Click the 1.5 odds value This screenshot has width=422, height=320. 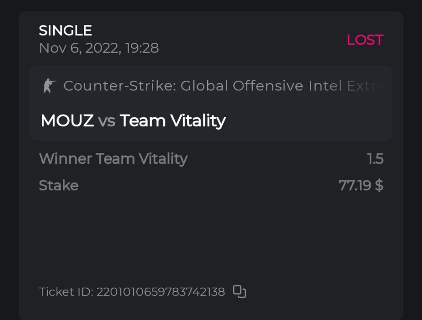[x=375, y=159]
